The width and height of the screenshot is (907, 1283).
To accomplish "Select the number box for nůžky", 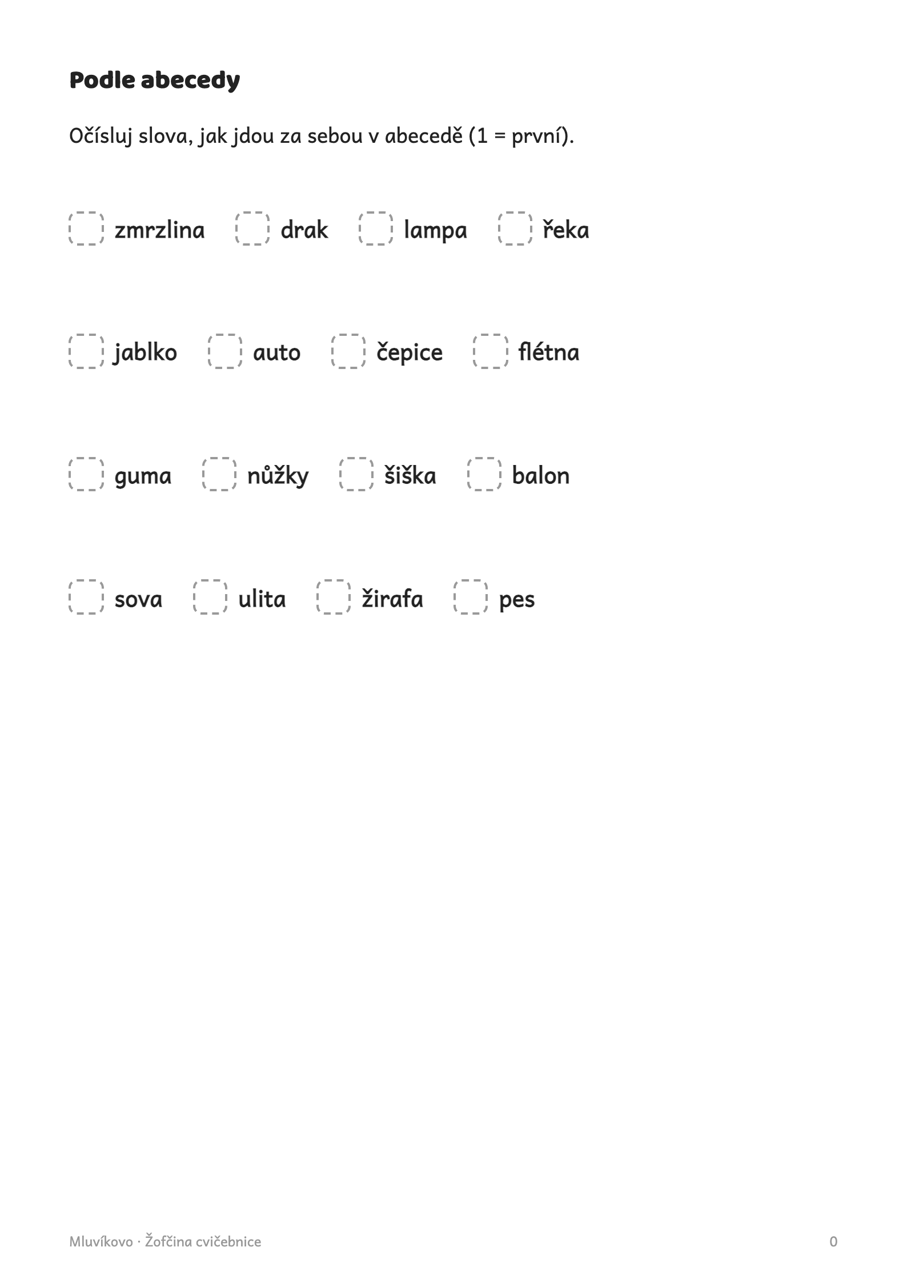I will (219, 474).
